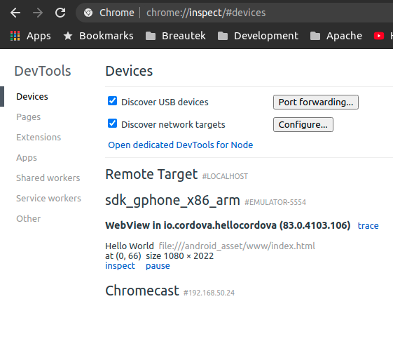Image resolution: width=393 pixels, height=339 pixels.
Task: Click the DevTools sidebar title
Action: point(43,71)
